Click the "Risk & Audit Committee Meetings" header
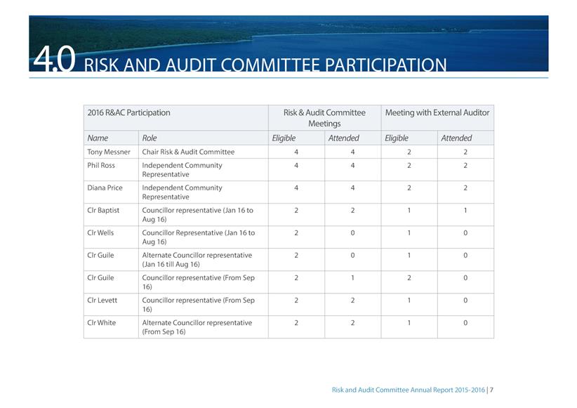The width and height of the screenshot is (577, 408). pos(324,118)
